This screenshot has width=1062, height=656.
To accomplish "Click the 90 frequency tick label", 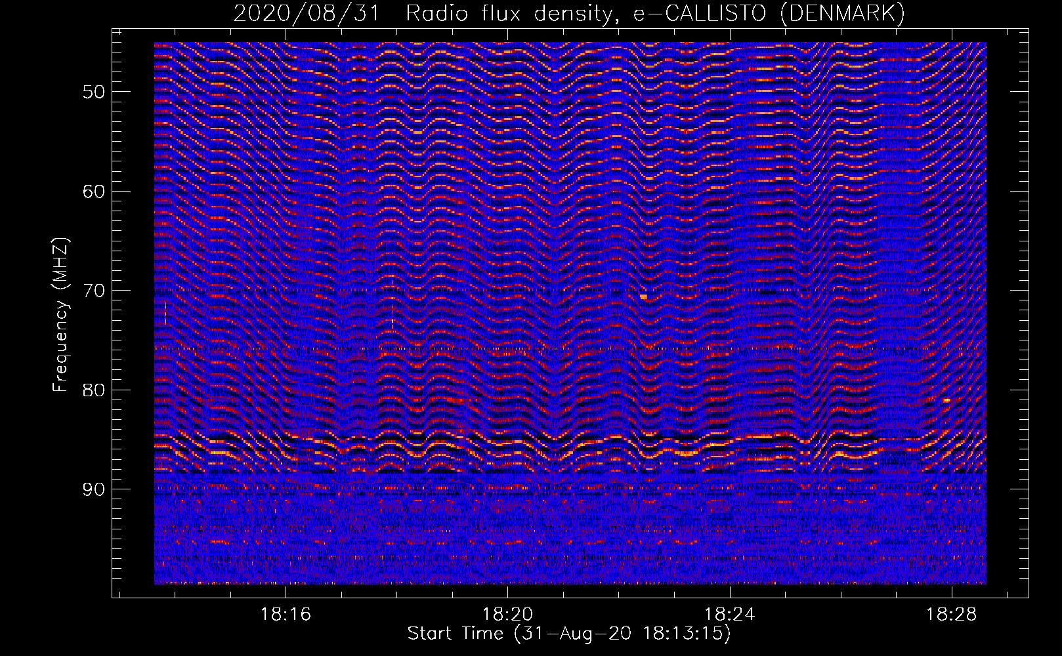I will coord(94,489).
